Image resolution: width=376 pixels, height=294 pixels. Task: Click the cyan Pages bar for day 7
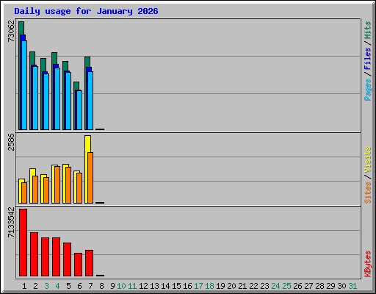(90, 101)
